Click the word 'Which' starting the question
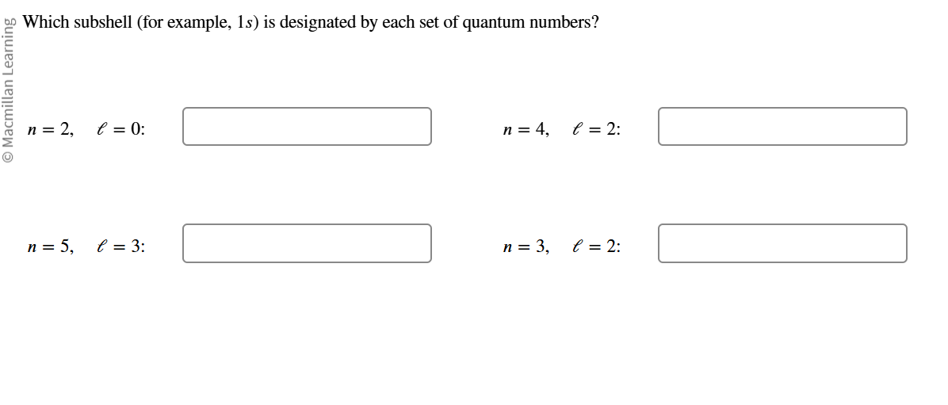This screenshot has width=948, height=405. click(x=46, y=23)
